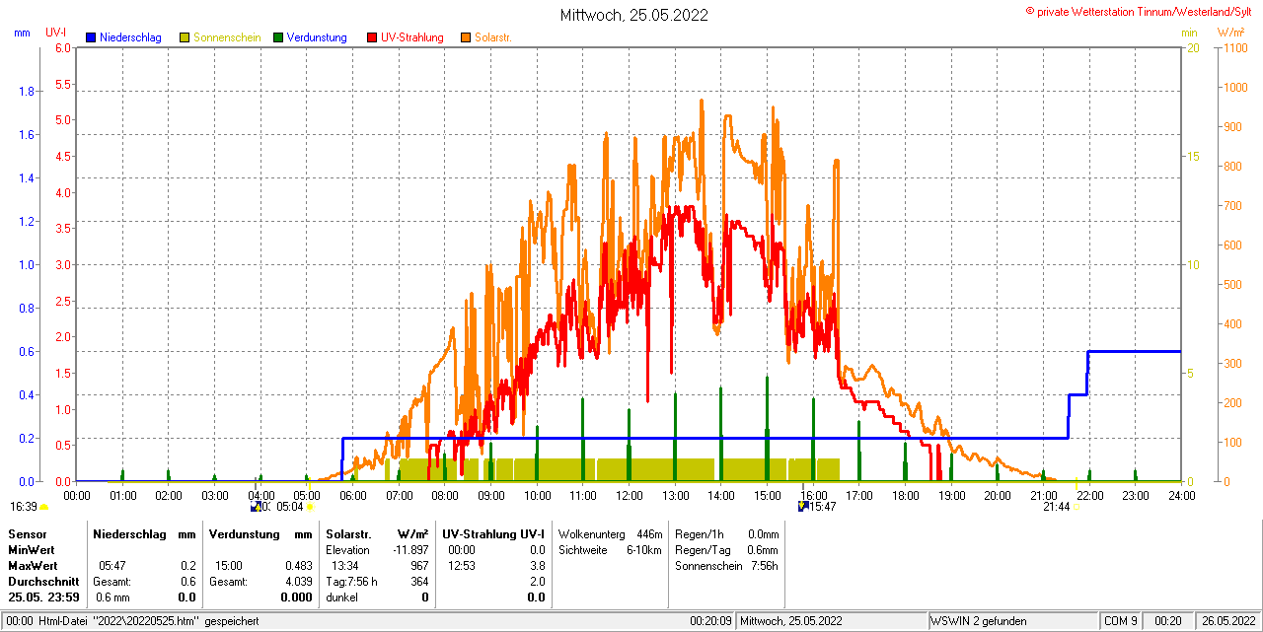
Task: Click the 25.05. 23:59 timestamp cell
Action: pyautogui.click(x=43, y=597)
